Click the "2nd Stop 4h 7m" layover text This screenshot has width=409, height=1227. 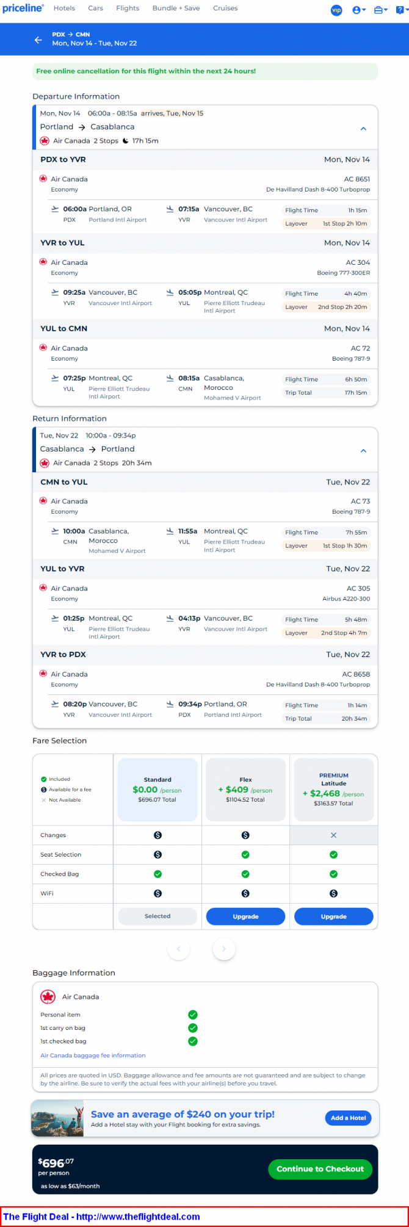tap(344, 633)
